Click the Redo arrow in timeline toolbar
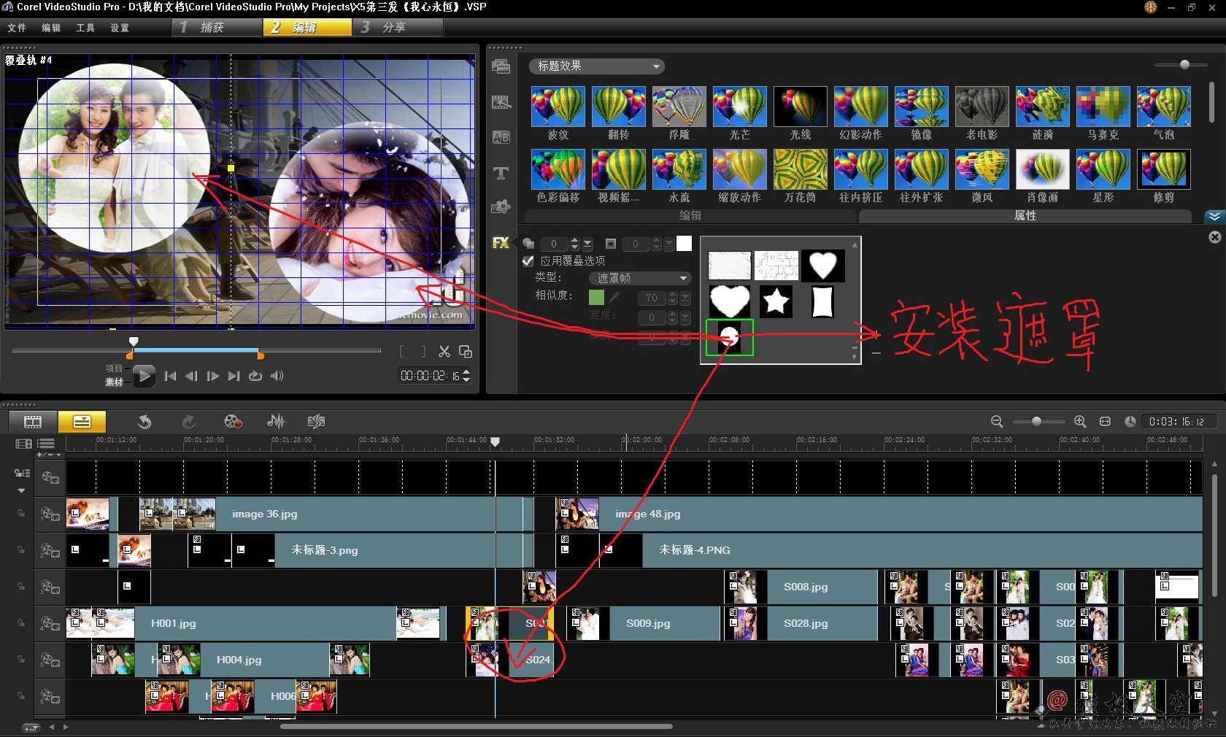Image resolution: width=1226 pixels, height=737 pixels. click(189, 421)
